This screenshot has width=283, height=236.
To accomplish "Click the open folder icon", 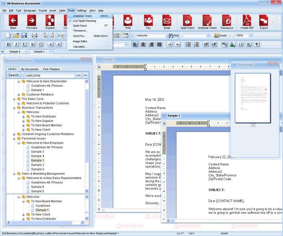I will (x=16, y=35).
